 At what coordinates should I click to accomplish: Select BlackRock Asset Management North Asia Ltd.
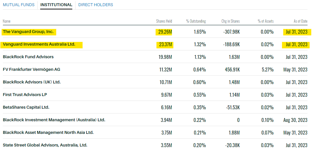48,133
